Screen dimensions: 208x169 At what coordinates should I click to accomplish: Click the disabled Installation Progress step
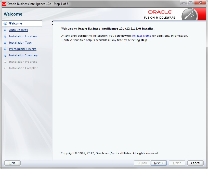coord(23,62)
